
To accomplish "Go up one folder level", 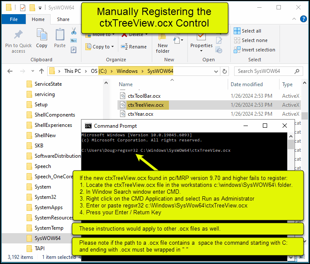I will [x=42, y=71].
